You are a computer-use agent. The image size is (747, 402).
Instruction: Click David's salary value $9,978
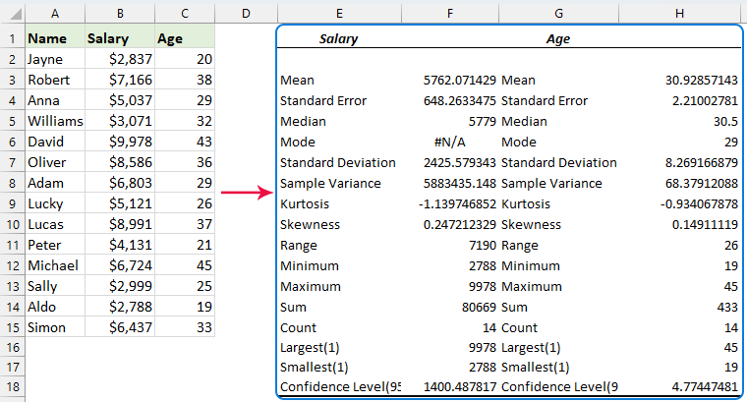click(x=118, y=142)
